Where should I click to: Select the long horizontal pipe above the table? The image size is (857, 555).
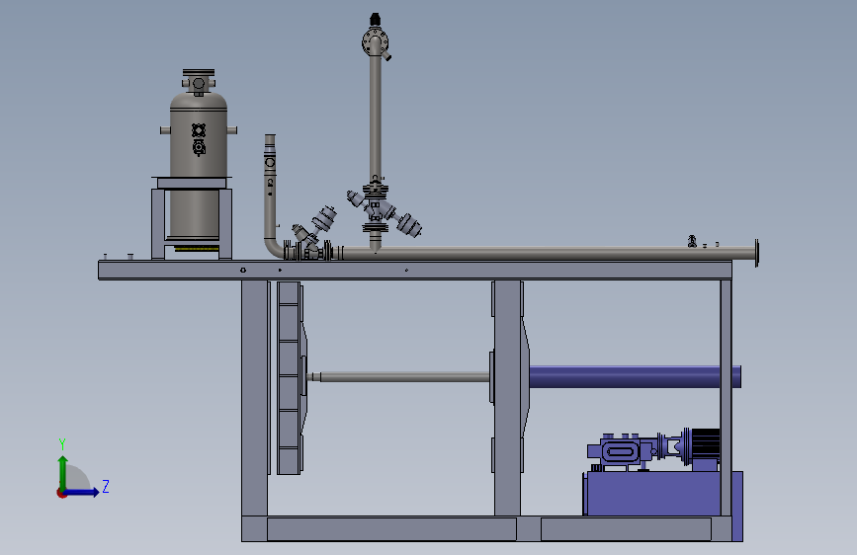547,253
